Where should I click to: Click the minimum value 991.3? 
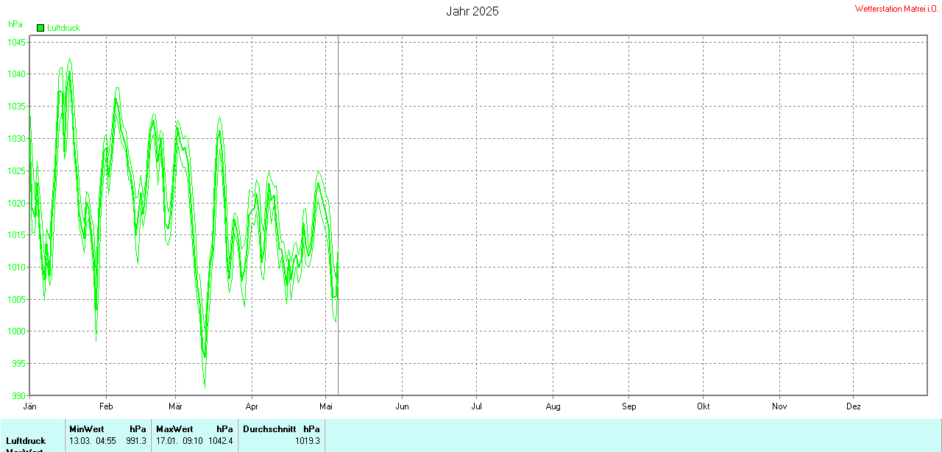[136, 441]
